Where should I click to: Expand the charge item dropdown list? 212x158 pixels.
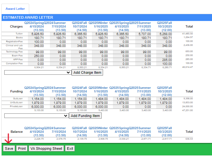point(38,72)
